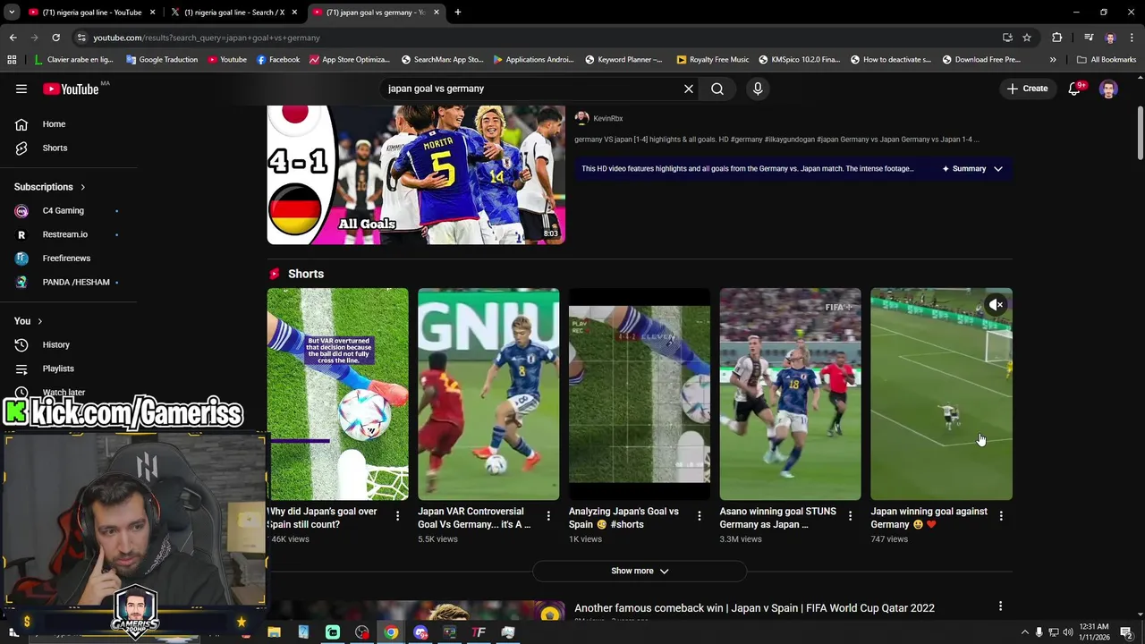The width and height of the screenshot is (1145, 644).
Task: Open options for Japan VAR Controversial Goal short
Action: pyautogui.click(x=548, y=516)
